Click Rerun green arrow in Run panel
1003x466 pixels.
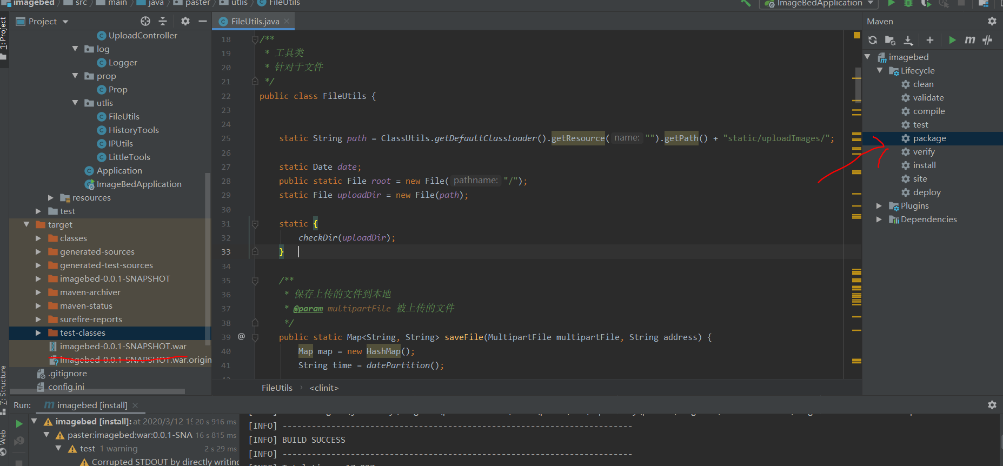tap(19, 424)
